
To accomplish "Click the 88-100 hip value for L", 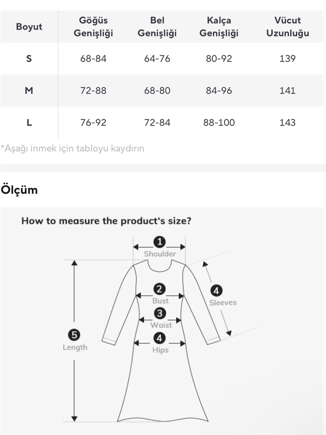I will click(x=219, y=122).
